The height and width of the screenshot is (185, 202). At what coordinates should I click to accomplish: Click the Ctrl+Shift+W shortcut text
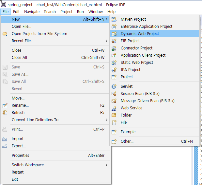[x=93, y=58]
